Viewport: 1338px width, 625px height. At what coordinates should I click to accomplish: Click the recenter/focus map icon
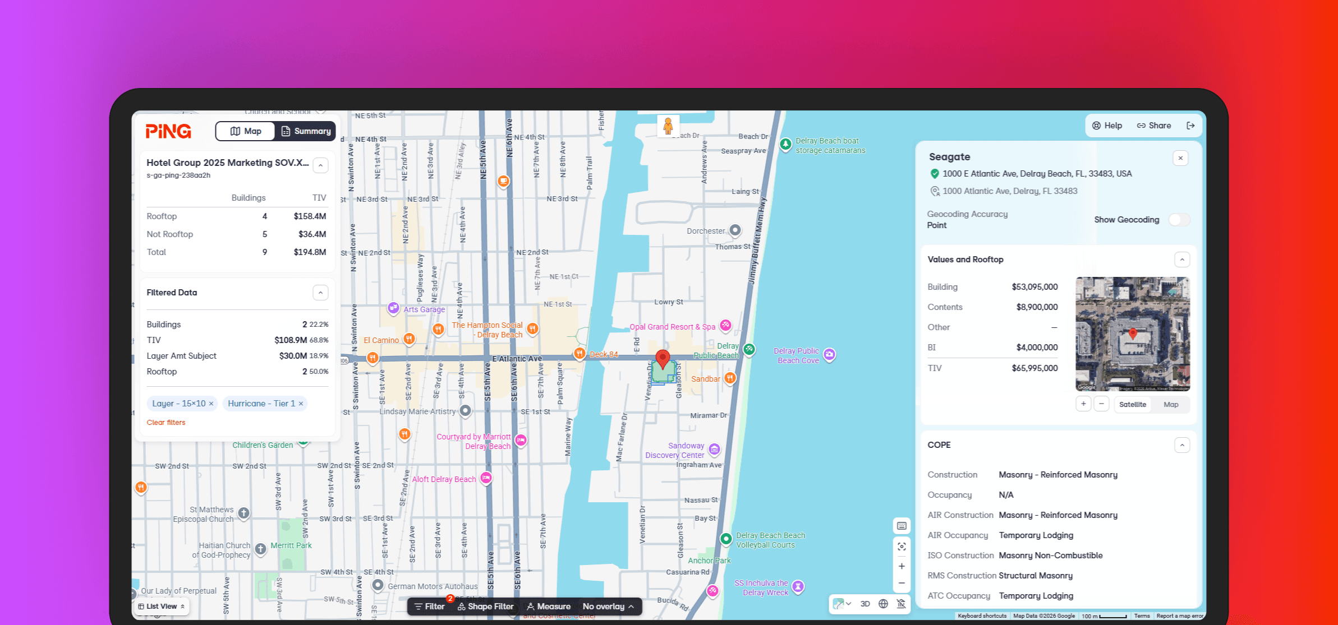coord(902,547)
